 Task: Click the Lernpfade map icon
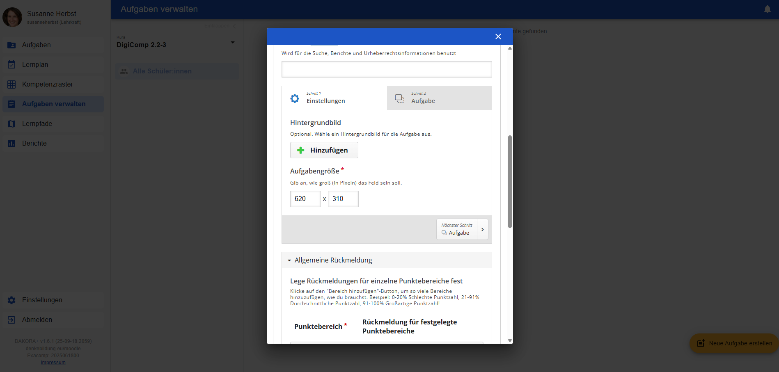[x=11, y=124]
